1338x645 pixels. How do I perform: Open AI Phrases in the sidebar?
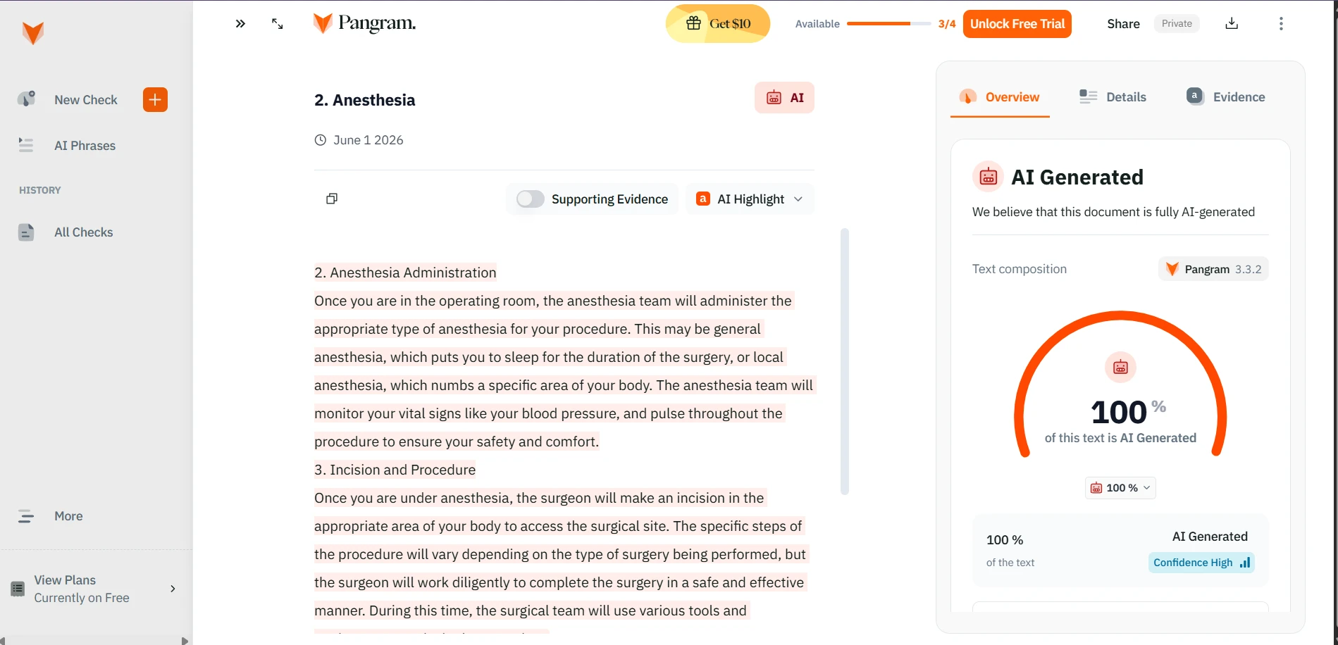85,146
